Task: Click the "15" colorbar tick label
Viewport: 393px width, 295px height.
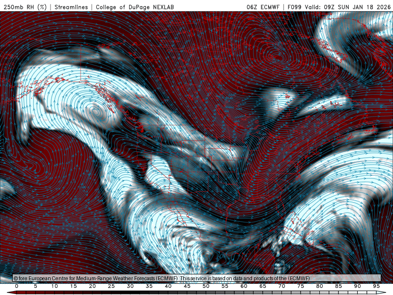Action: pos(73,286)
